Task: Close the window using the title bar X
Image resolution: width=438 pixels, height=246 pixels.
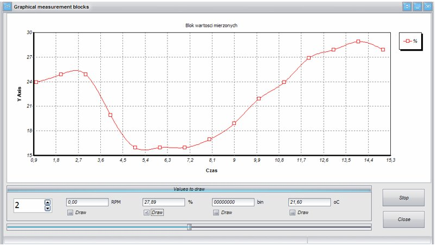Action: (x=428, y=6)
